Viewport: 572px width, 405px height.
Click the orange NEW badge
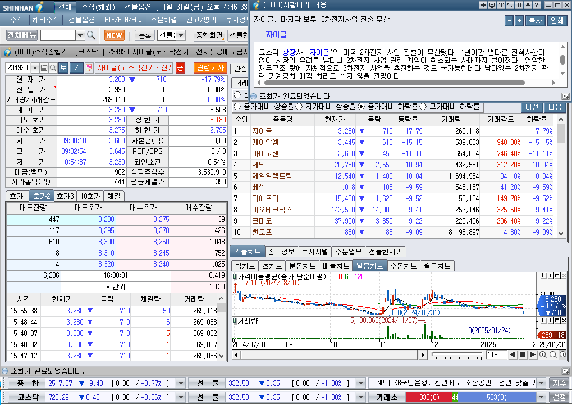114,35
